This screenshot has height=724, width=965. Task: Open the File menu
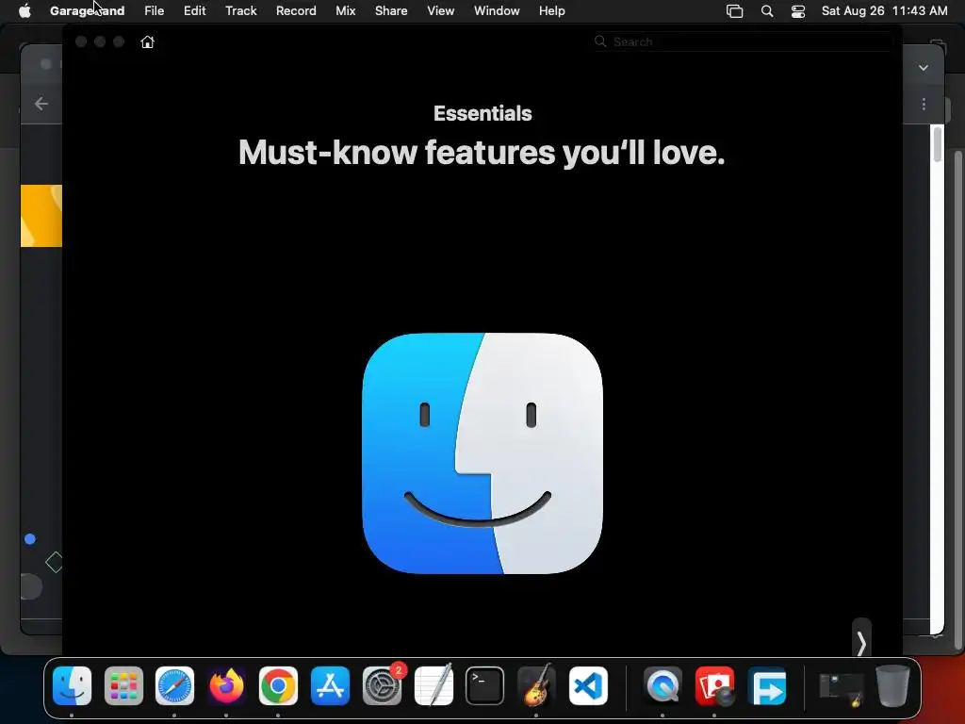pyautogui.click(x=154, y=10)
